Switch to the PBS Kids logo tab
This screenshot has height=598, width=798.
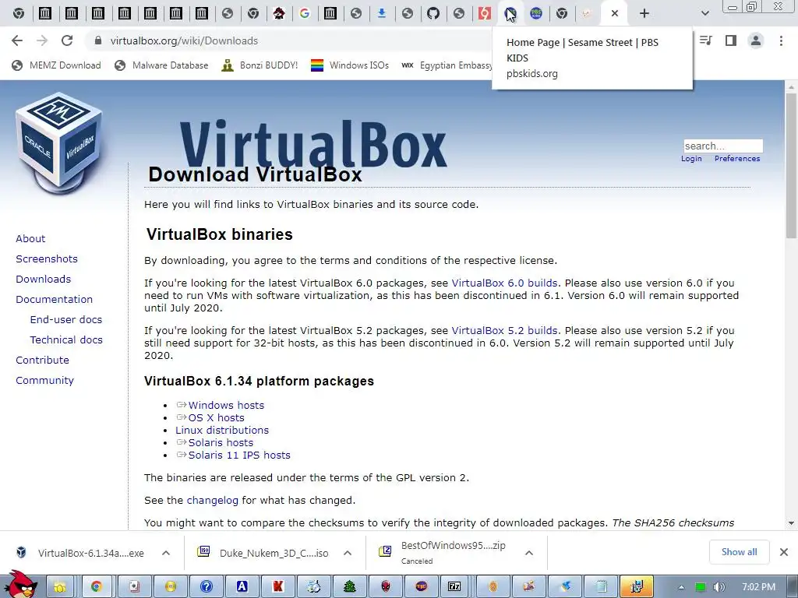pyautogui.click(x=536, y=13)
